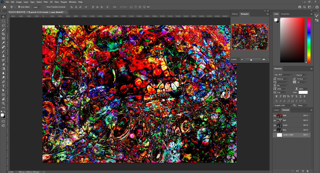Select the Crop tool

coord(3,34)
